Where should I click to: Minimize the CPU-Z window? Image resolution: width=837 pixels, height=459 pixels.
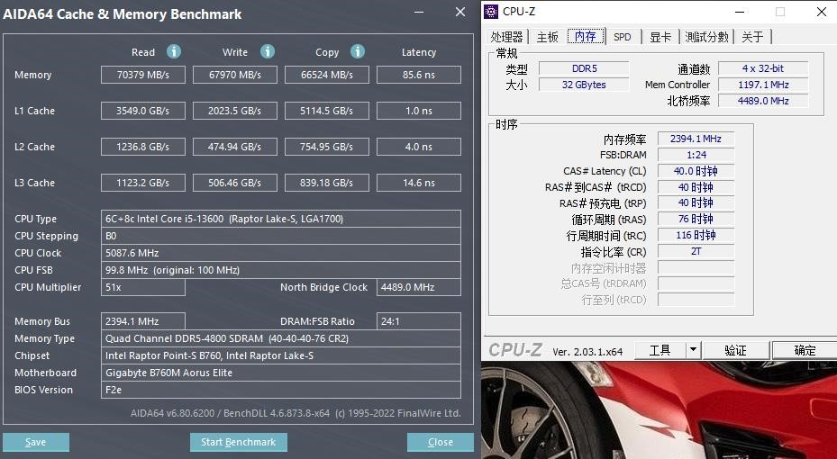pos(740,12)
